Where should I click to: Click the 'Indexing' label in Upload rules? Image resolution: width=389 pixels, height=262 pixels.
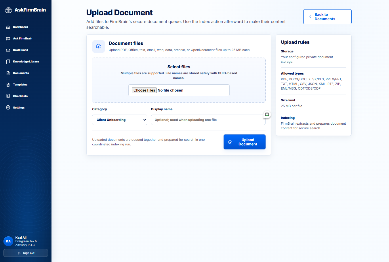(288, 118)
